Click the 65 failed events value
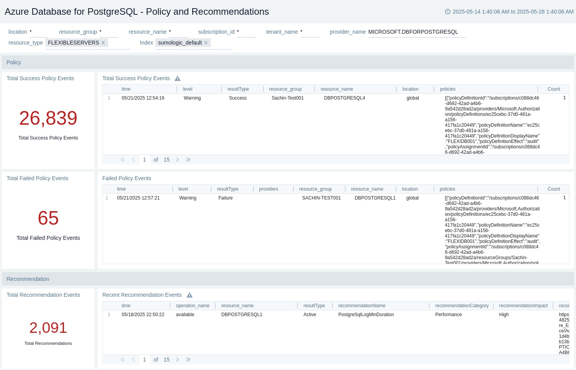The image size is (576, 370). point(48,218)
